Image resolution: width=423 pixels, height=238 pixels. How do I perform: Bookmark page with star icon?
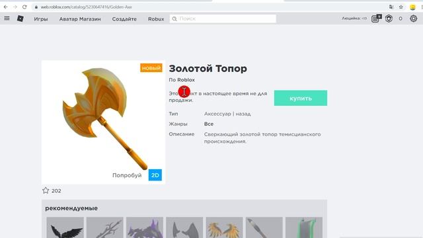[401, 7]
